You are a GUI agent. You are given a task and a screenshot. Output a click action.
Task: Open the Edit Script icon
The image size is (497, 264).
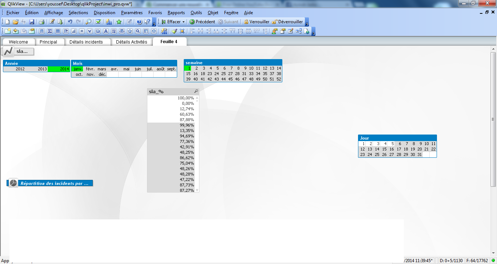52,22
